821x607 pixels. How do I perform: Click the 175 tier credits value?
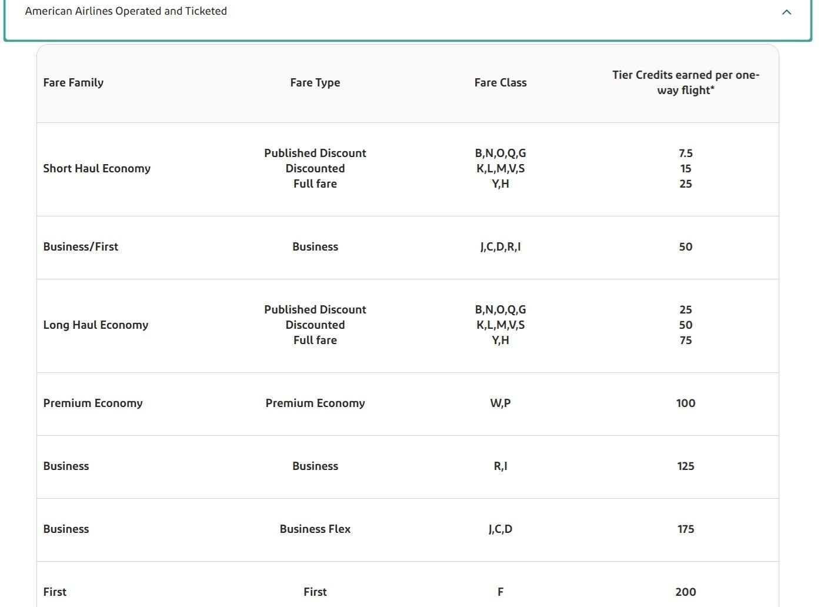pos(685,529)
